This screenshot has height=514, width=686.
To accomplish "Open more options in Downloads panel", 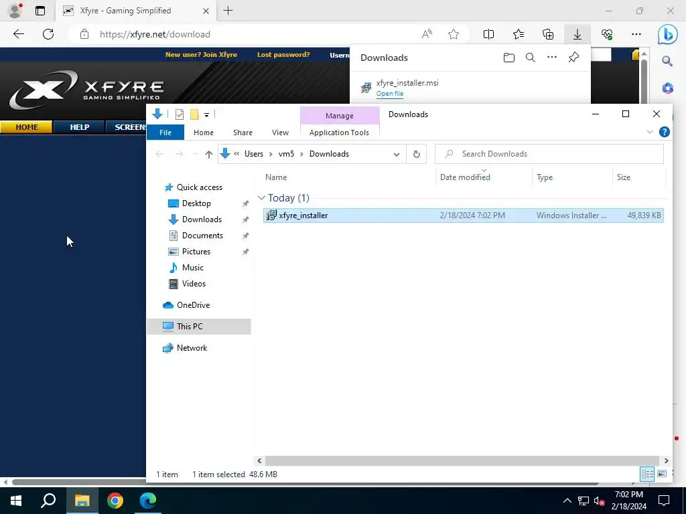I will click(552, 58).
